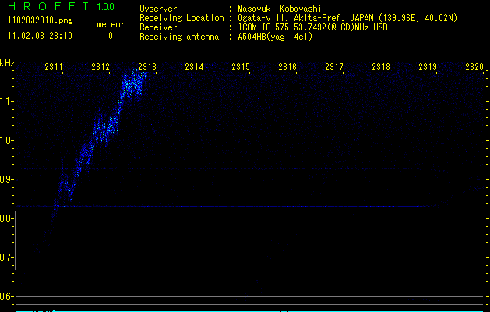Click the kHz axis unit label

(x=7, y=63)
